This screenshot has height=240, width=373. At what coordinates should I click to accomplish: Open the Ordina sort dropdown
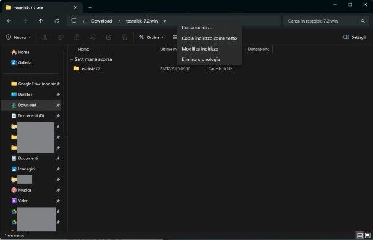[151, 37]
